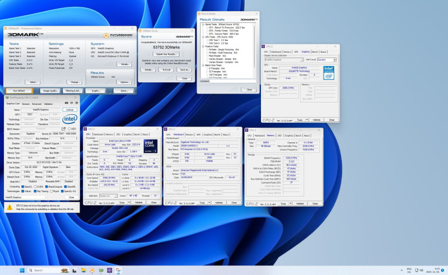
Task: Open GPU-Z hamburger menu icon
Action: point(77,103)
